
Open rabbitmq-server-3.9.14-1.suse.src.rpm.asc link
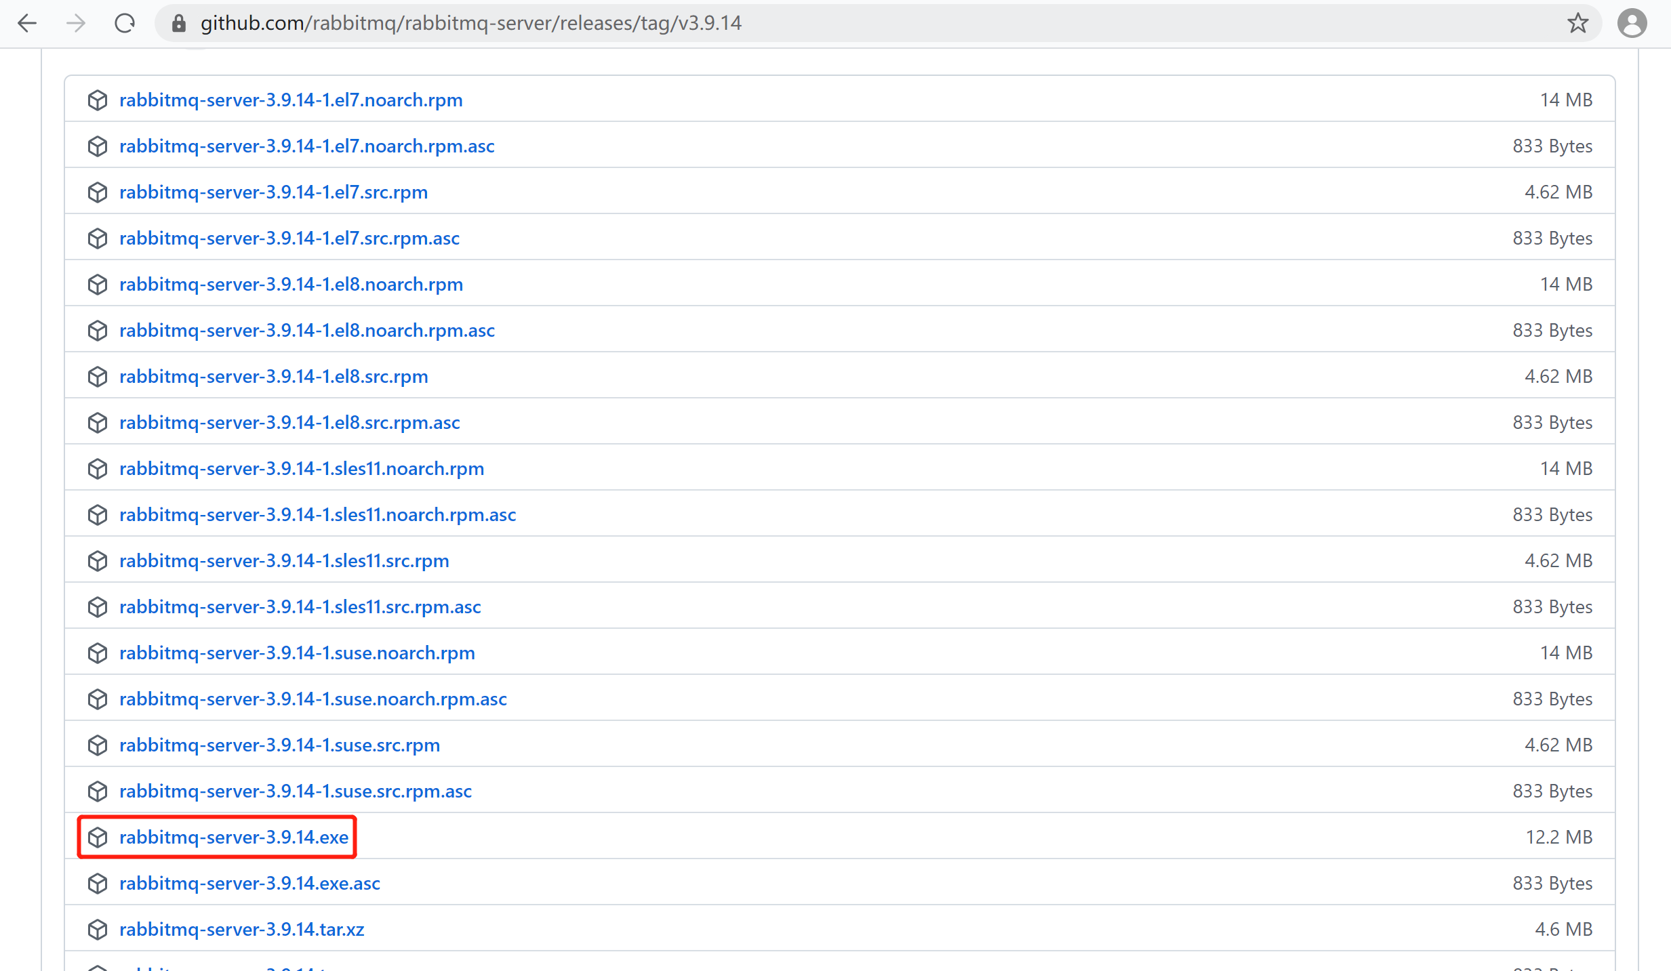pyautogui.click(x=296, y=791)
